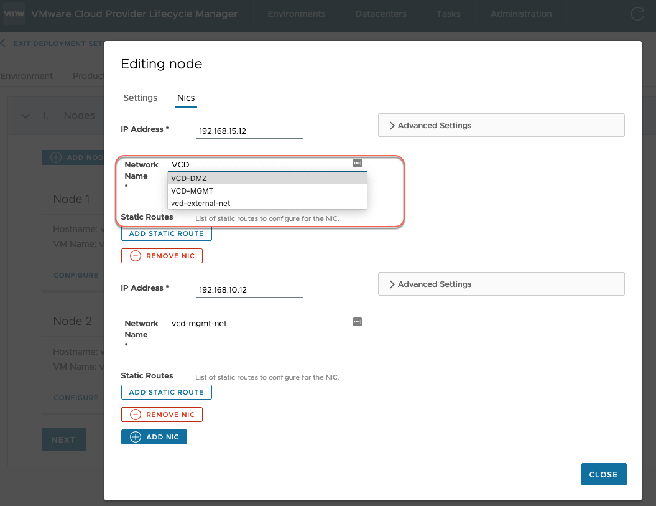Screen dimensions: 656x506
Task: Remove the first NIC
Action: 162,256
